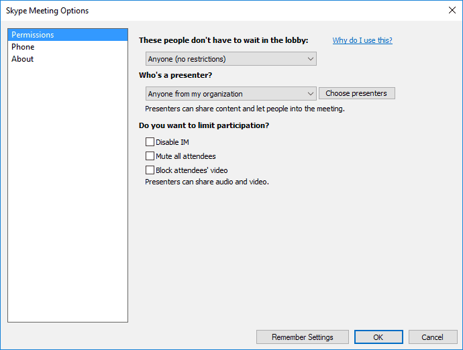Open the 'Why do I use this?' link
This screenshot has height=350, width=463.
[362, 40]
